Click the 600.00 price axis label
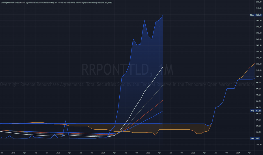The height and width of the screenshot is (155, 263). (258, 101)
